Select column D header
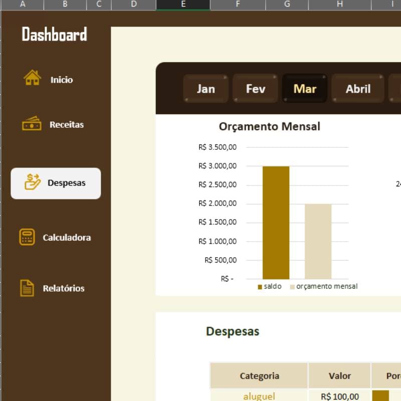401x401 pixels. (134, 5)
